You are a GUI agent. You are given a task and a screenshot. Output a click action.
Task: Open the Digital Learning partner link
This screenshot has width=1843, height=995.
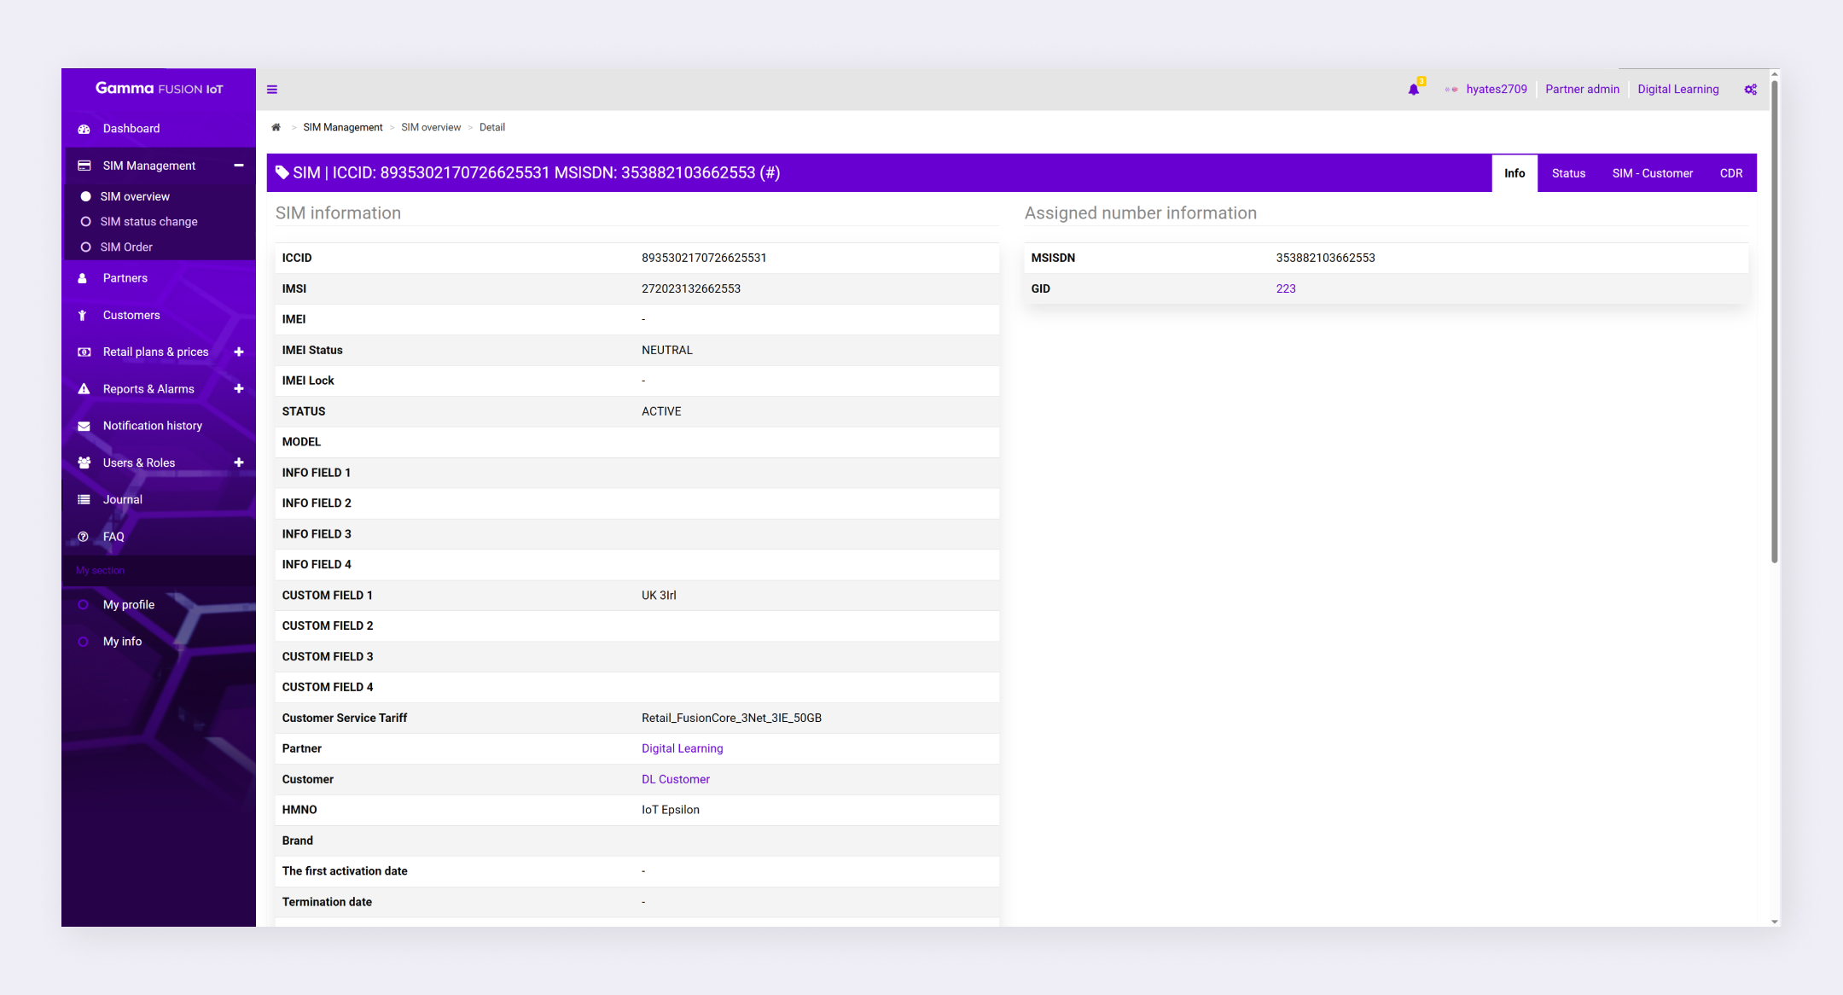[x=682, y=748]
